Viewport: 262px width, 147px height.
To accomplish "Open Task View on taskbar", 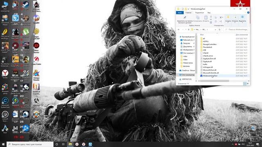I will point(63,144).
